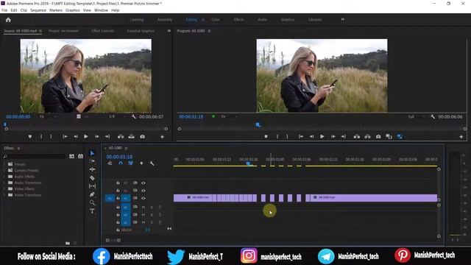Play the Source monitor clip
471x265 pixels.
pyautogui.click(x=86, y=137)
